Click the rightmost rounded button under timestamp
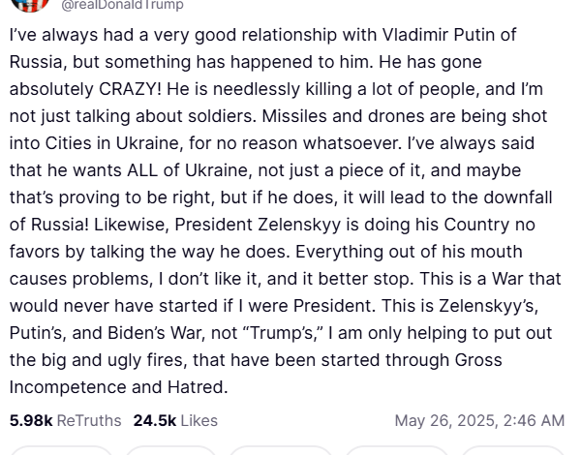Screen dimensions: 581x455 pos(513,450)
